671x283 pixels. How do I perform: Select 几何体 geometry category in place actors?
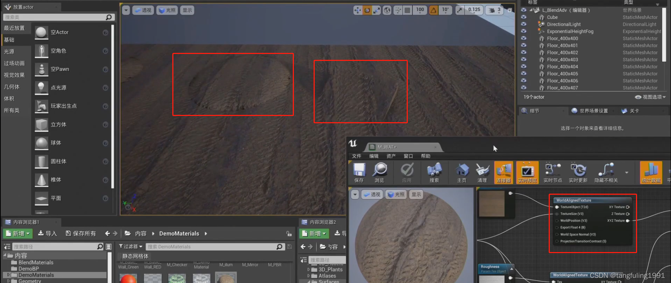12,87
